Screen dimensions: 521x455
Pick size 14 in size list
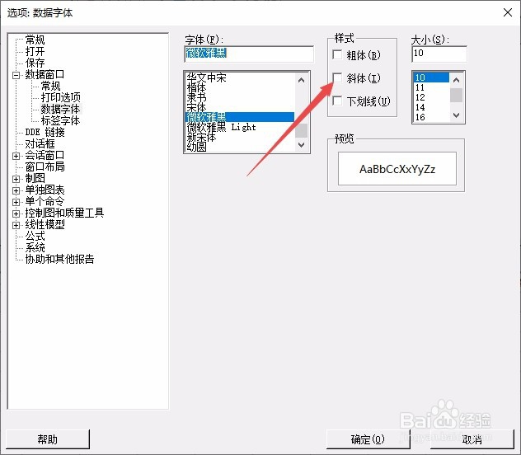click(x=431, y=107)
